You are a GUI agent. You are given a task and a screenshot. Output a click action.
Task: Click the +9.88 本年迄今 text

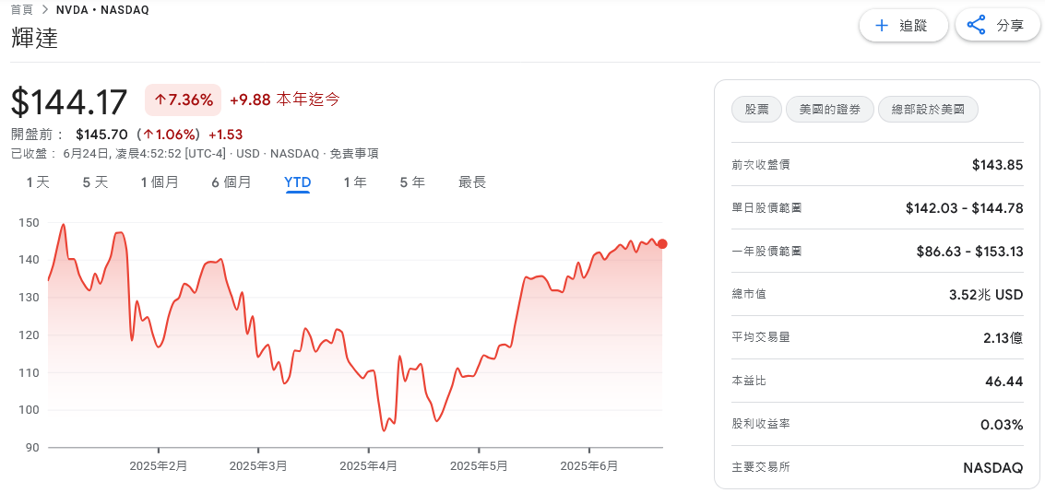click(x=285, y=100)
